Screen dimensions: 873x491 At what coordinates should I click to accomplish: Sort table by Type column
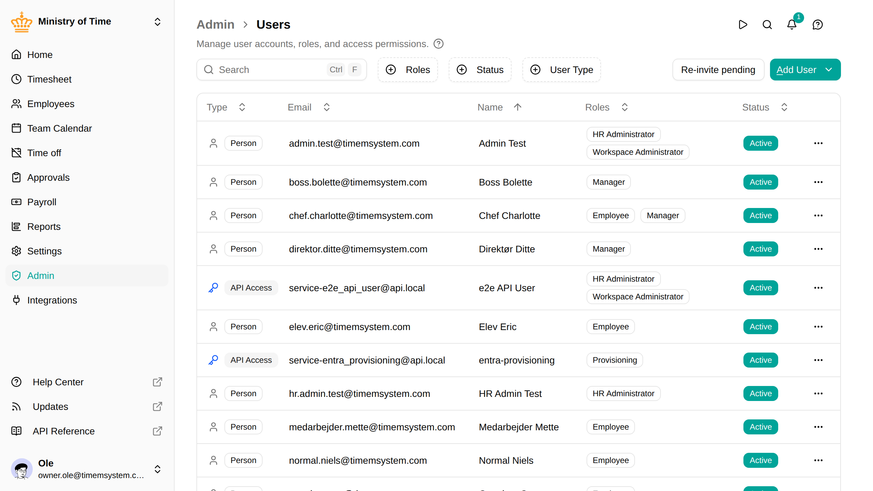[226, 107]
